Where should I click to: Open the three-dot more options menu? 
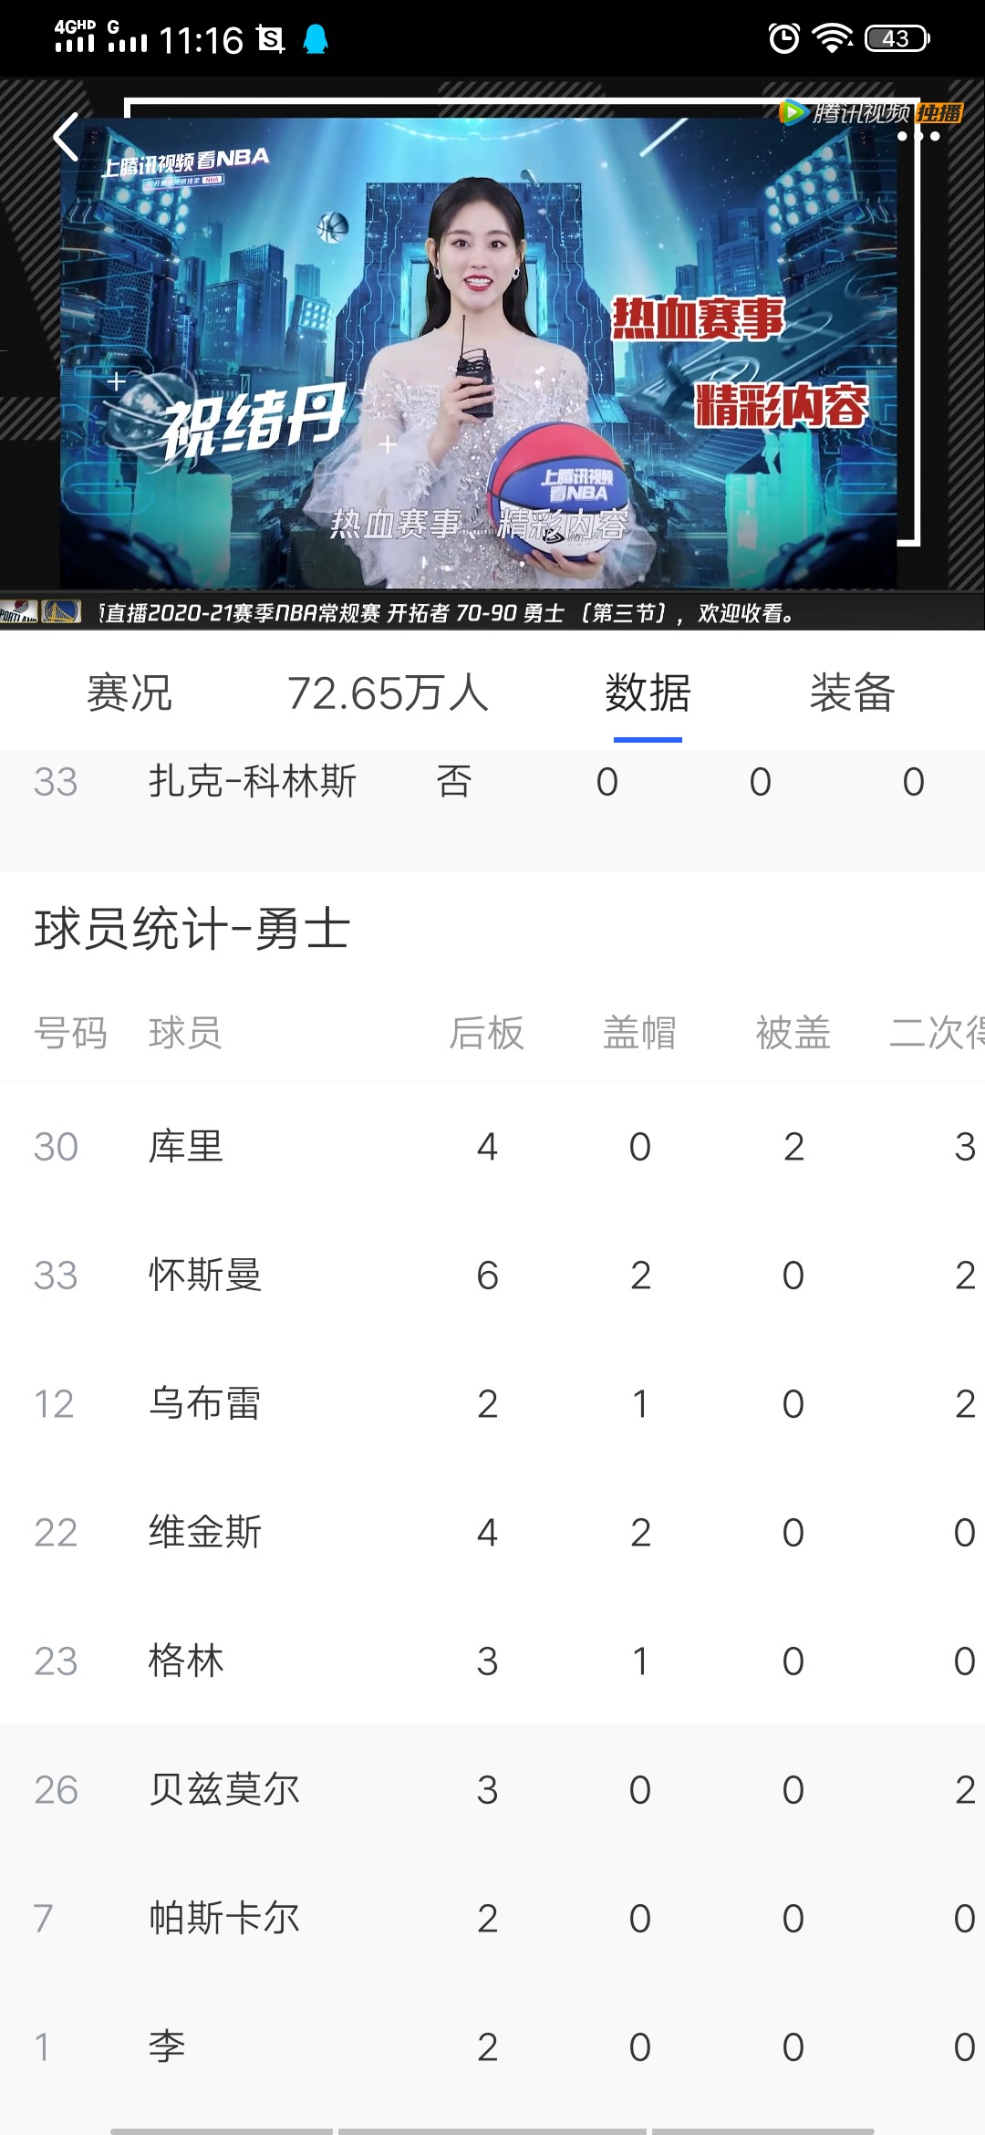[x=918, y=137]
